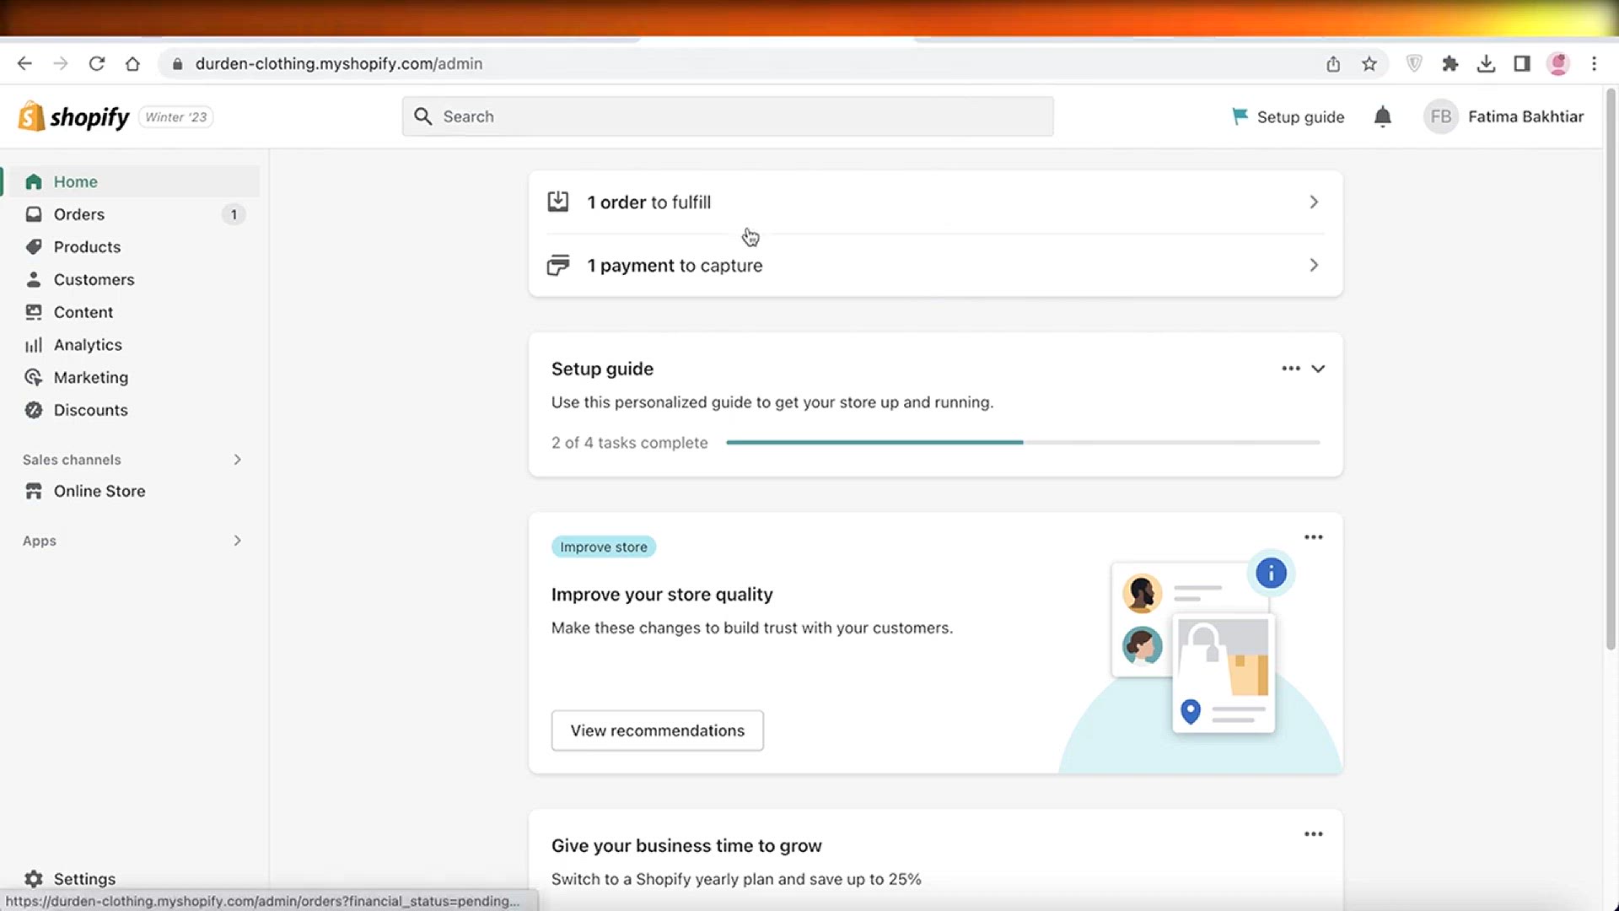This screenshot has width=1619, height=911.
Task: Click the site lock icon in address bar
Action: point(177,64)
